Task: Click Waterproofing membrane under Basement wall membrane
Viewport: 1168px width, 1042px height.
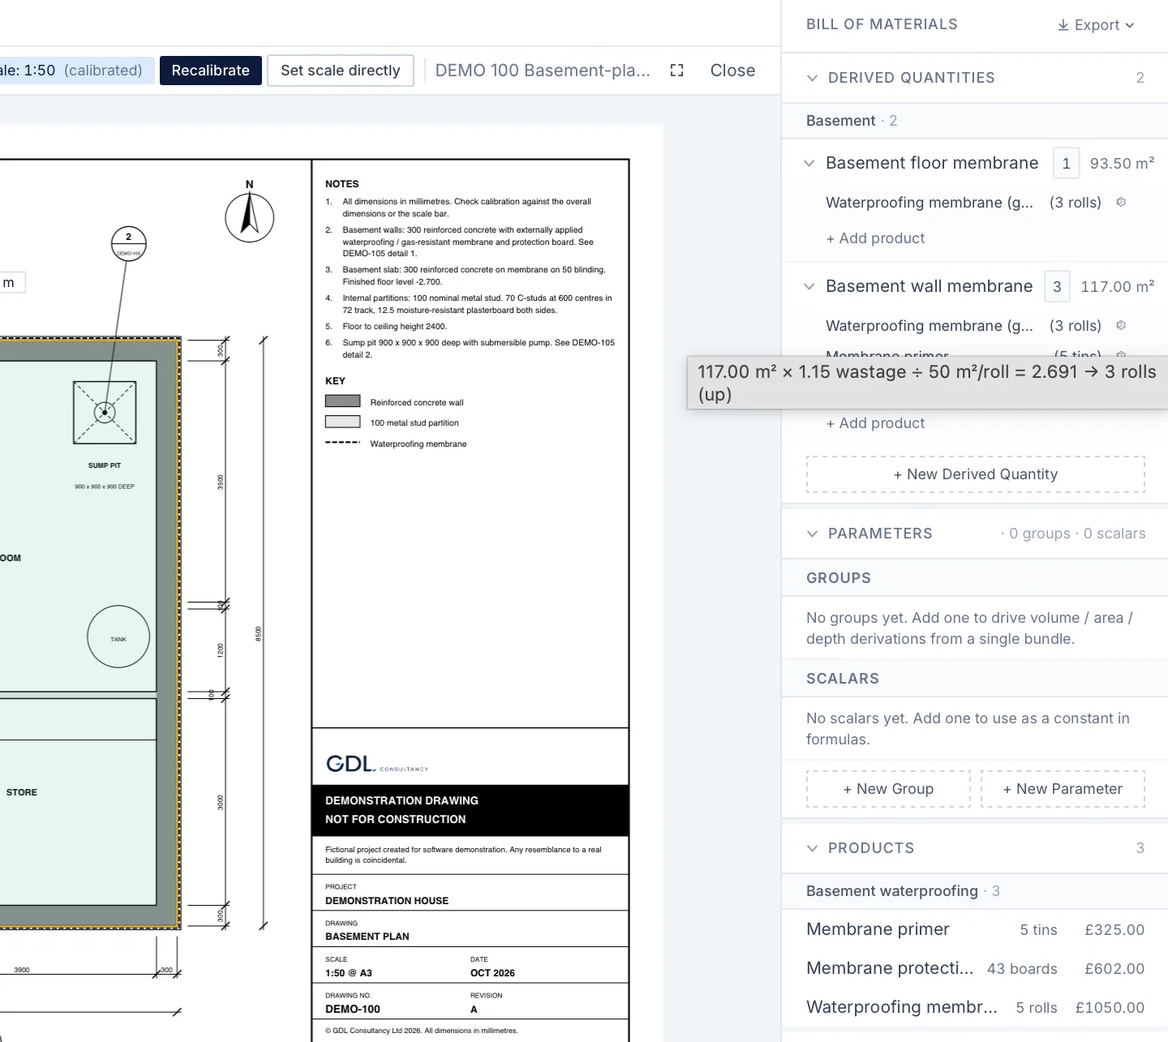Action: point(930,325)
